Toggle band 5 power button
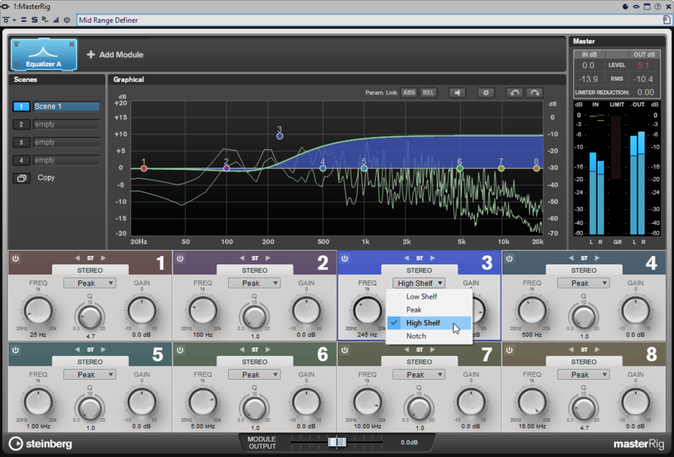 (x=15, y=350)
